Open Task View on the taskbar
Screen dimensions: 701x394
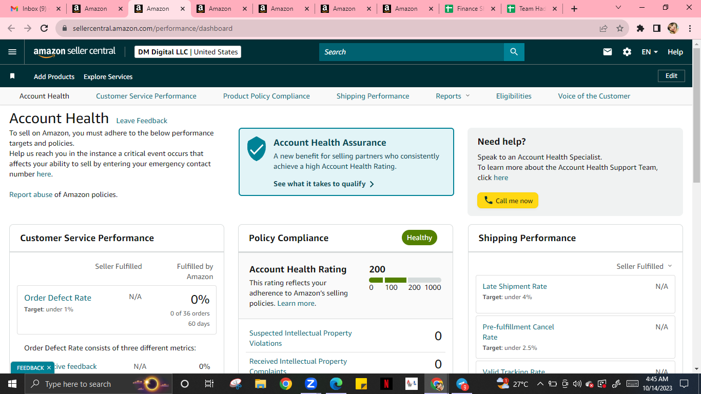pos(209,384)
